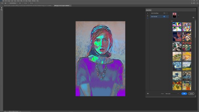Viewport: 199px width, 112px height.
Task: Close the active document tab
Action: [71, 6]
